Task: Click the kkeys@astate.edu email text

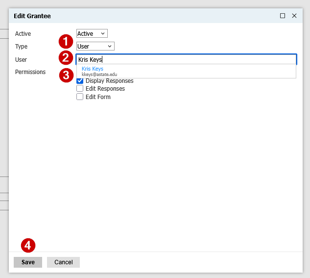Action: [x=99, y=75]
